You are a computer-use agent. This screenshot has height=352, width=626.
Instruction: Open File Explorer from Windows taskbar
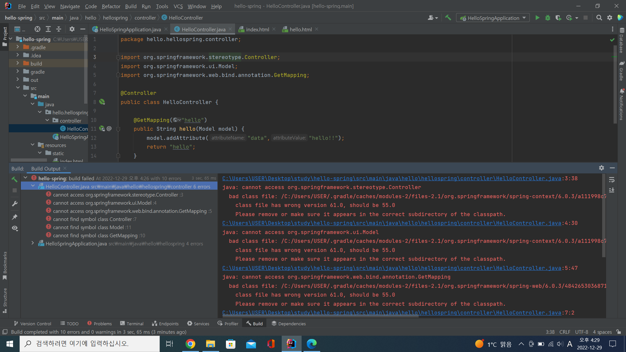(210, 344)
